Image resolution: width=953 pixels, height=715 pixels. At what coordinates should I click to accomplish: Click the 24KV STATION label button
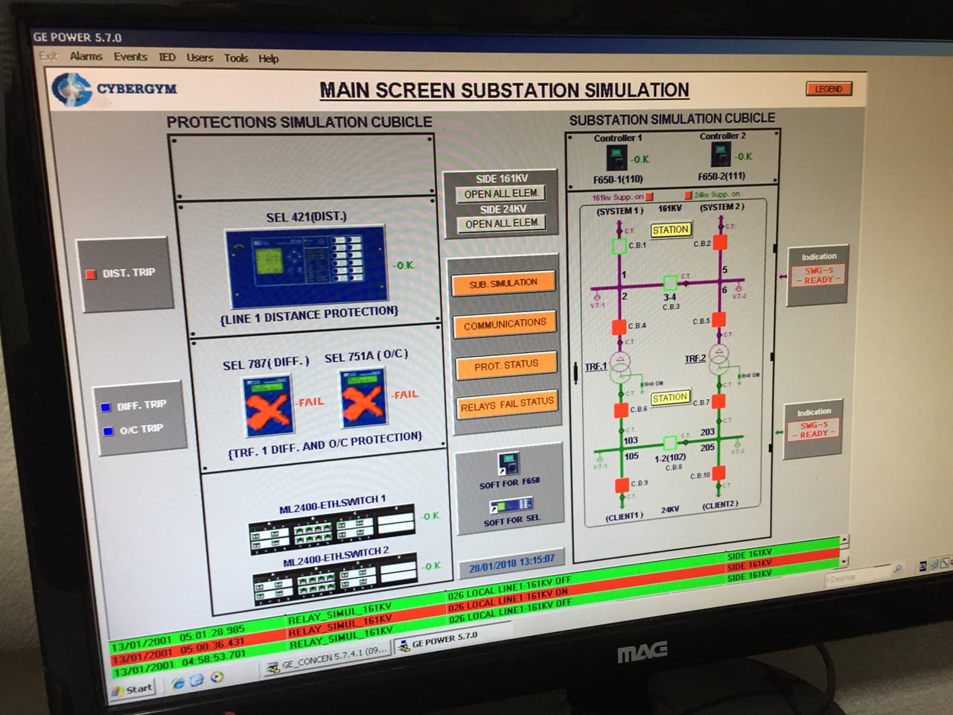click(669, 398)
